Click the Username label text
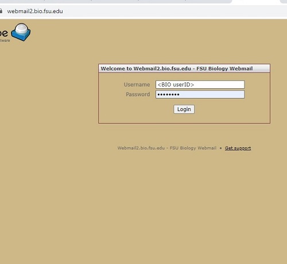Viewport: 287px width, 264px height. coord(137,85)
